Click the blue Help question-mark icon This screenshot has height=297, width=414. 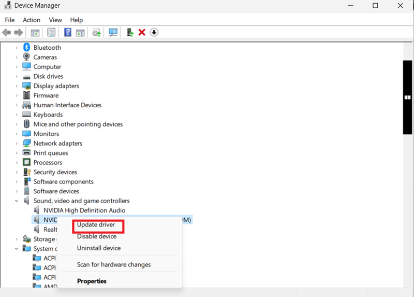coord(68,33)
